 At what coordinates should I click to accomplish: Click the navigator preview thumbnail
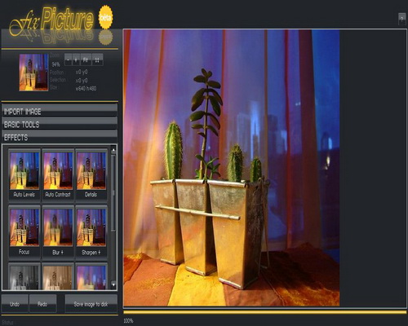33,73
